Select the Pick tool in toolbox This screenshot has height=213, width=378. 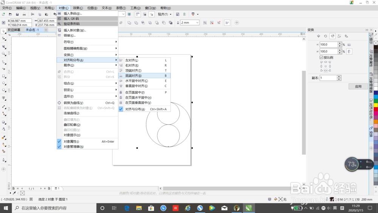click(4, 31)
